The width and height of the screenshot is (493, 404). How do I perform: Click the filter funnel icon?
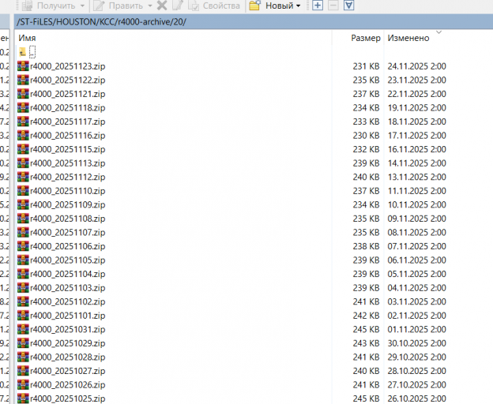coord(348,6)
